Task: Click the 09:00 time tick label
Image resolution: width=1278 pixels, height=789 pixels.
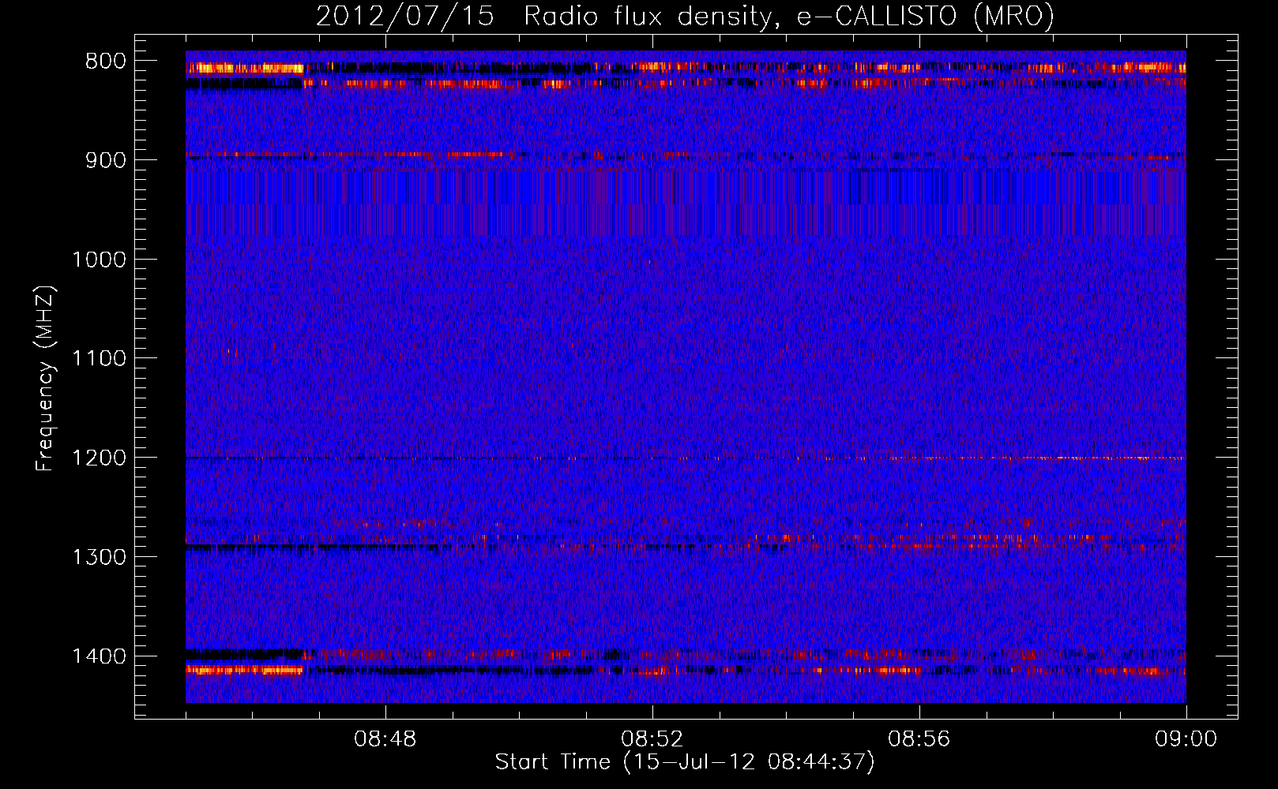Action: [x=1186, y=739]
